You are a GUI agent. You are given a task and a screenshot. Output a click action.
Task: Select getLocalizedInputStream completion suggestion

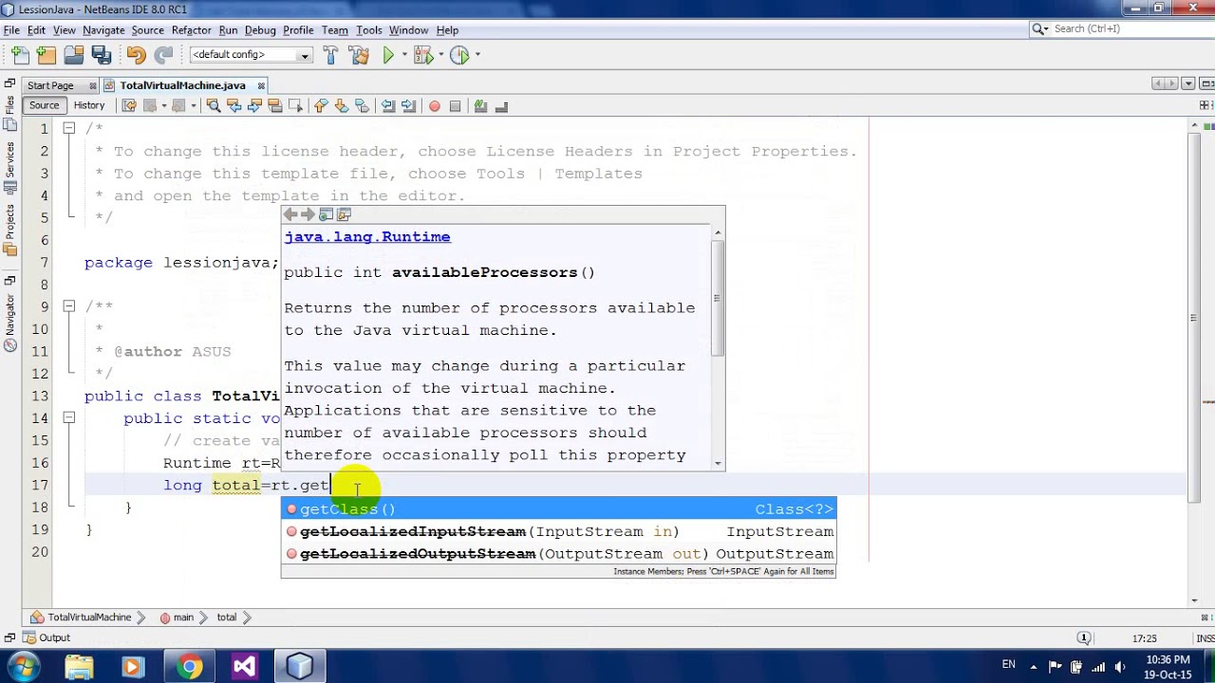558,531
